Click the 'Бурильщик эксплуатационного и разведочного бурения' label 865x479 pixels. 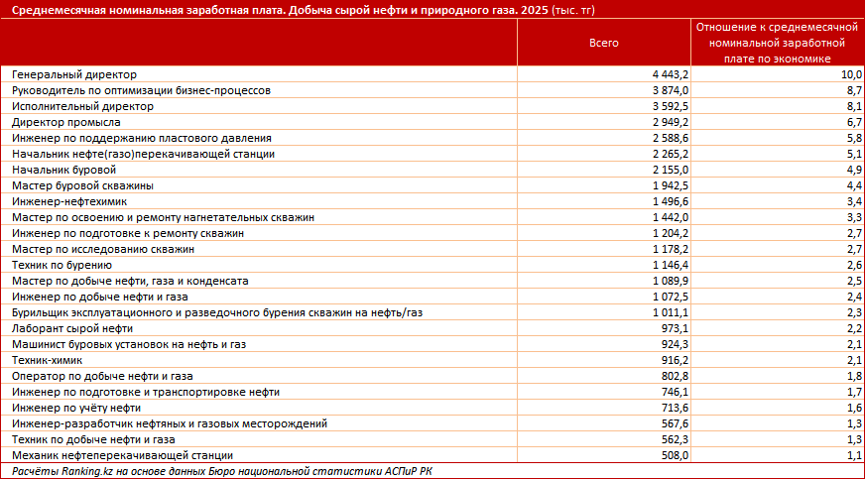(217, 312)
